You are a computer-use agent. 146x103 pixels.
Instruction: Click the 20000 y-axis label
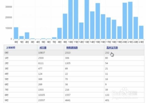pyautogui.click(x=9, y=17)
